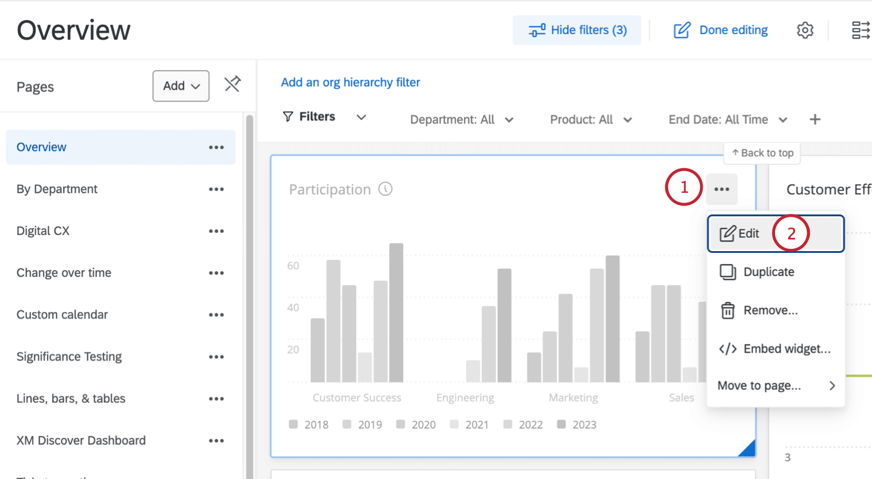Viewport: 872px width, 479px height.
Task: Click Add an org hierarchy filter link
Action: (350, 83)
